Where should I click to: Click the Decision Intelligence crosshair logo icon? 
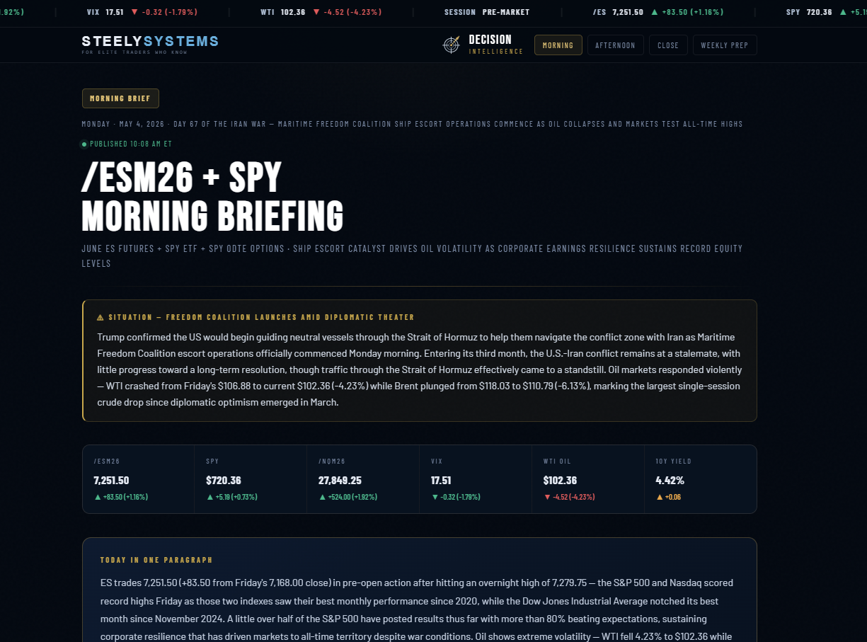(x=451, y=45)
